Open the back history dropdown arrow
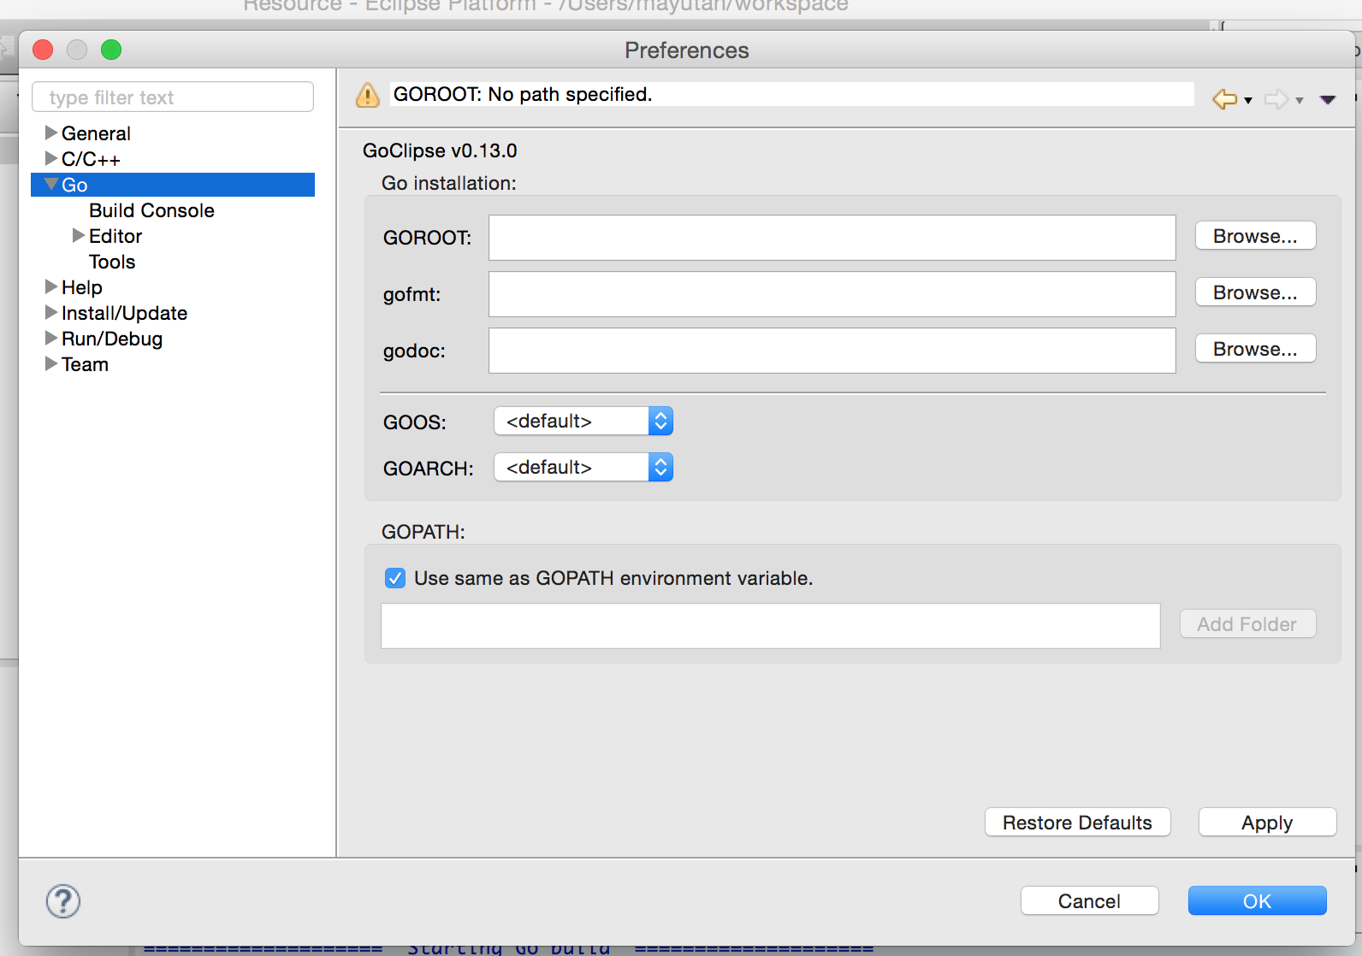The image size is (1362, 956). (x=1248, y=101)
